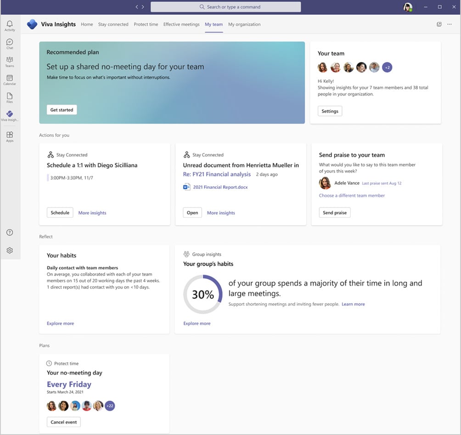Click the Viva Insights logo
Screen dimensions: 461x435
(32, 24)
